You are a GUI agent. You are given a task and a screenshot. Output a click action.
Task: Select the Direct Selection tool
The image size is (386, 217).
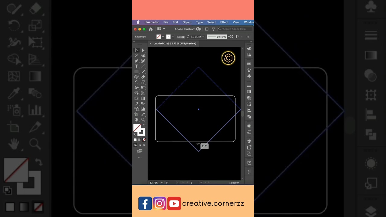143,50
